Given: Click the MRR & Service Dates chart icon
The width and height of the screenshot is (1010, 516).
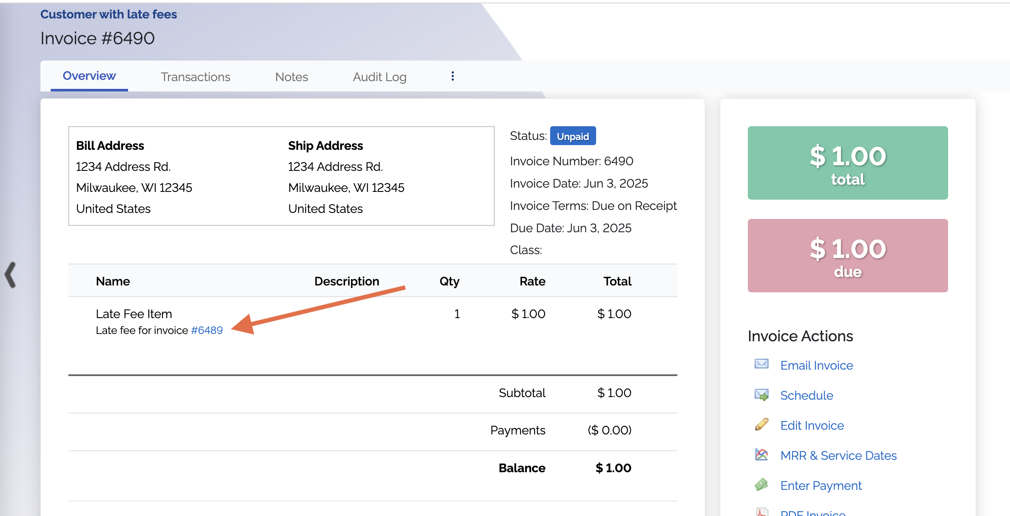Looking at the screenshot, I should 761,454.
